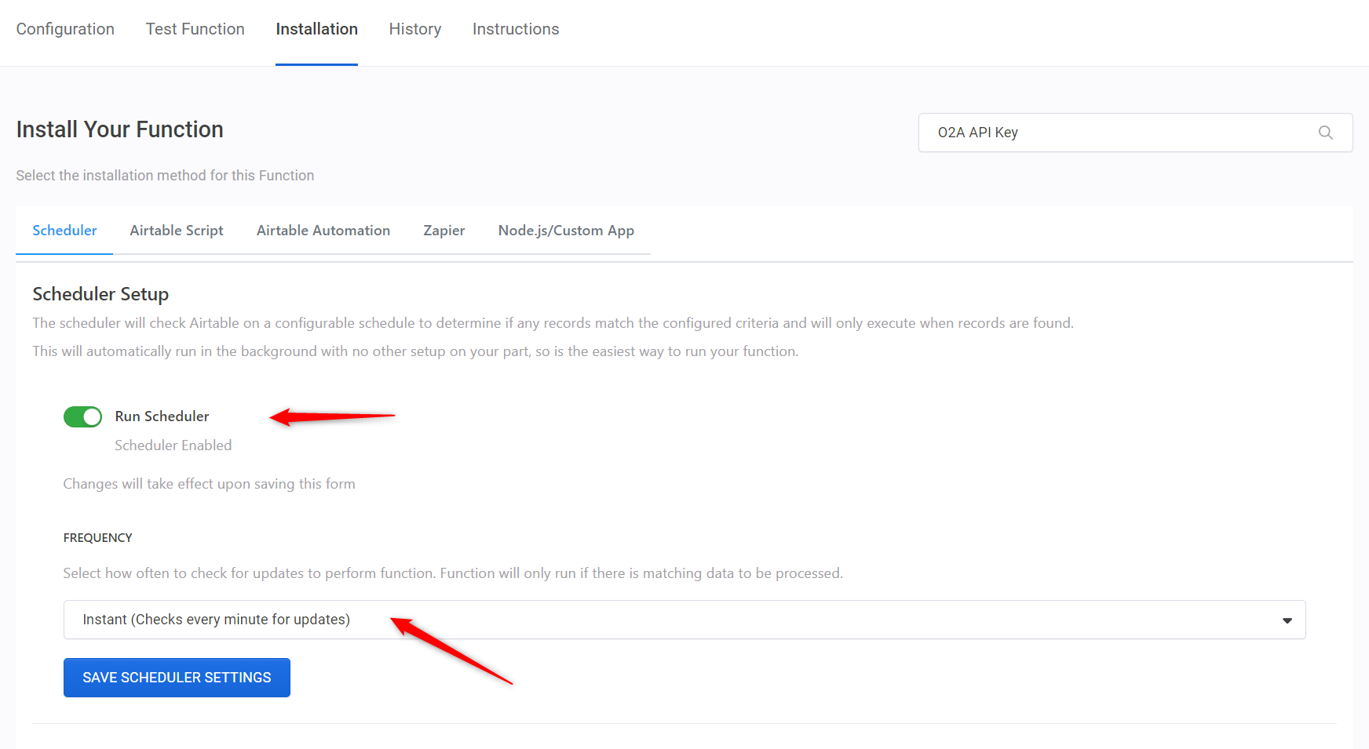Switch to the Zapier installation method
The height and width of the screenshot is (749, 1369).
pos(444,230)
